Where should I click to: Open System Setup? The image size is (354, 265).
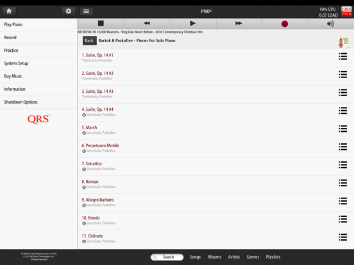[x=39, y=63]
